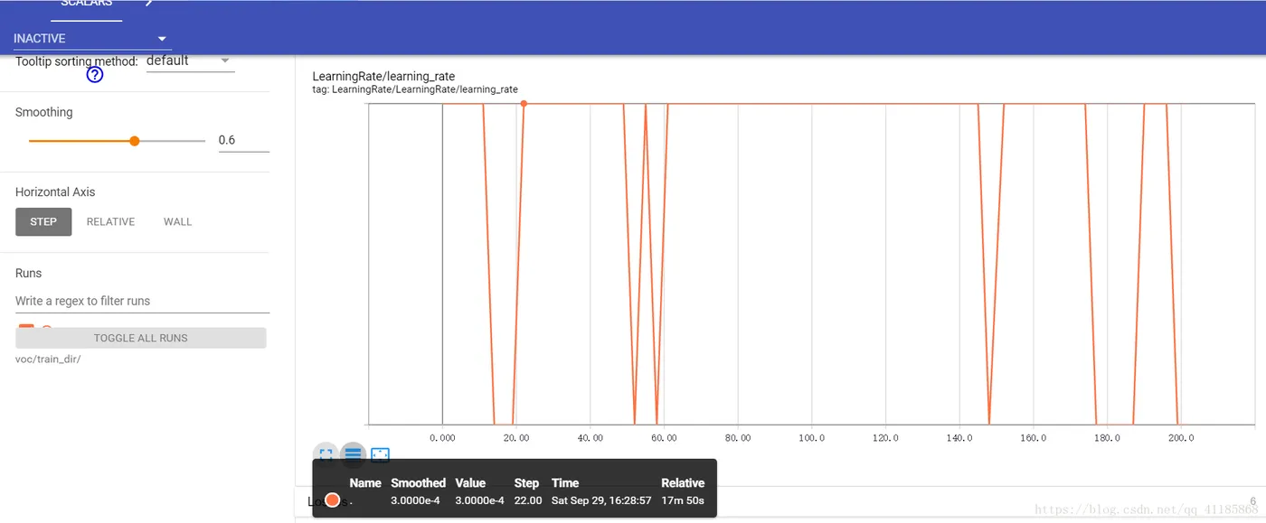This screenshot has width=1266, height=523.
Task: Select the RELATIVE horizontal axis option
Action: click(110, 221)
